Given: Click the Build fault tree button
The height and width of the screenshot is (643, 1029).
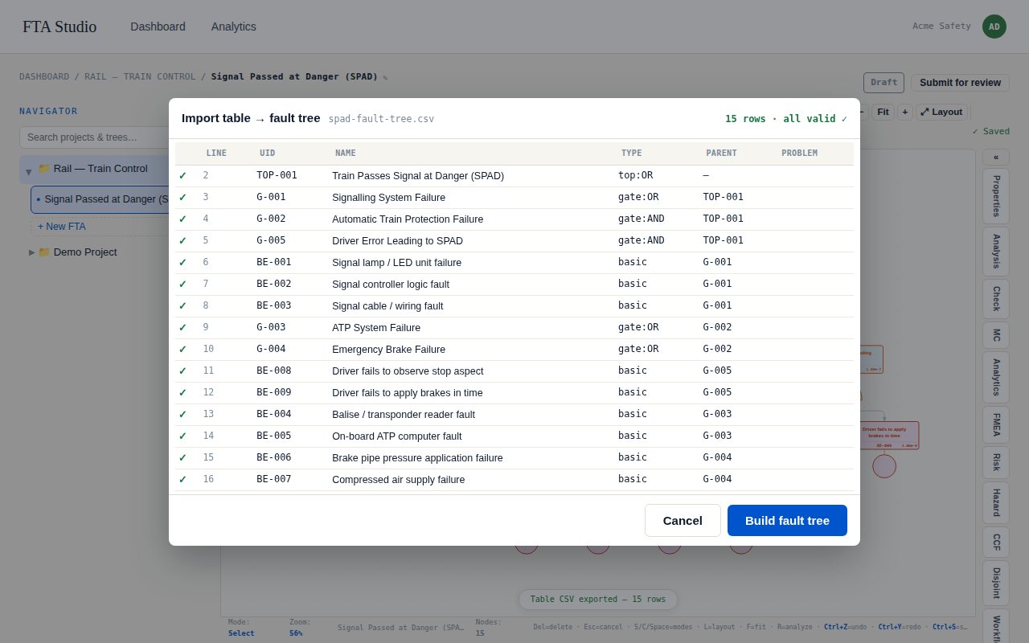Looking at the screenshot, I should point(787,520).
